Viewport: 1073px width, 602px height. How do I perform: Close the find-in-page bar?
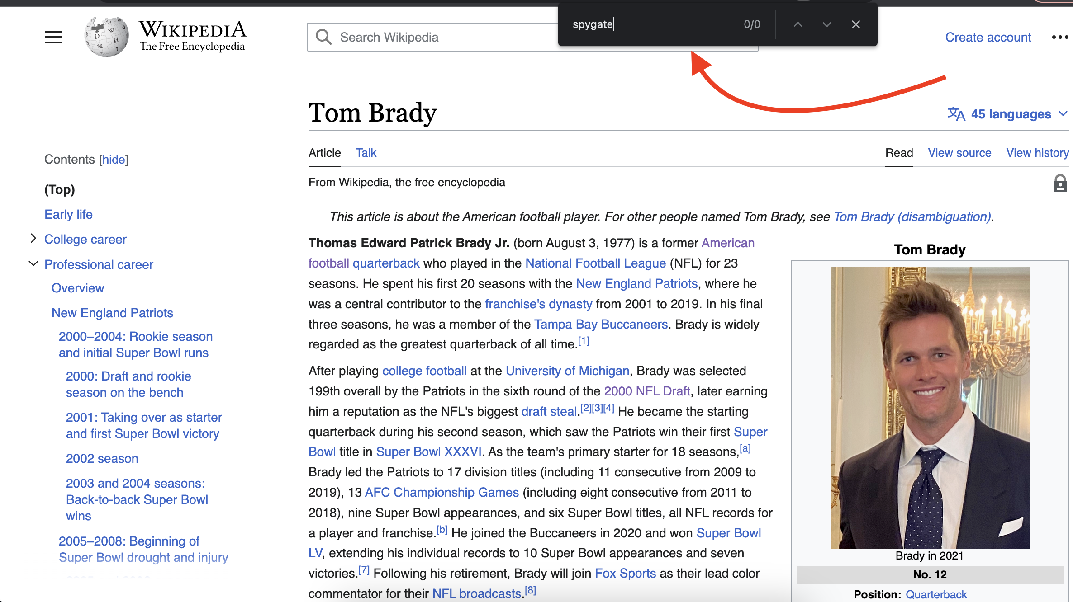click(855, 24)
